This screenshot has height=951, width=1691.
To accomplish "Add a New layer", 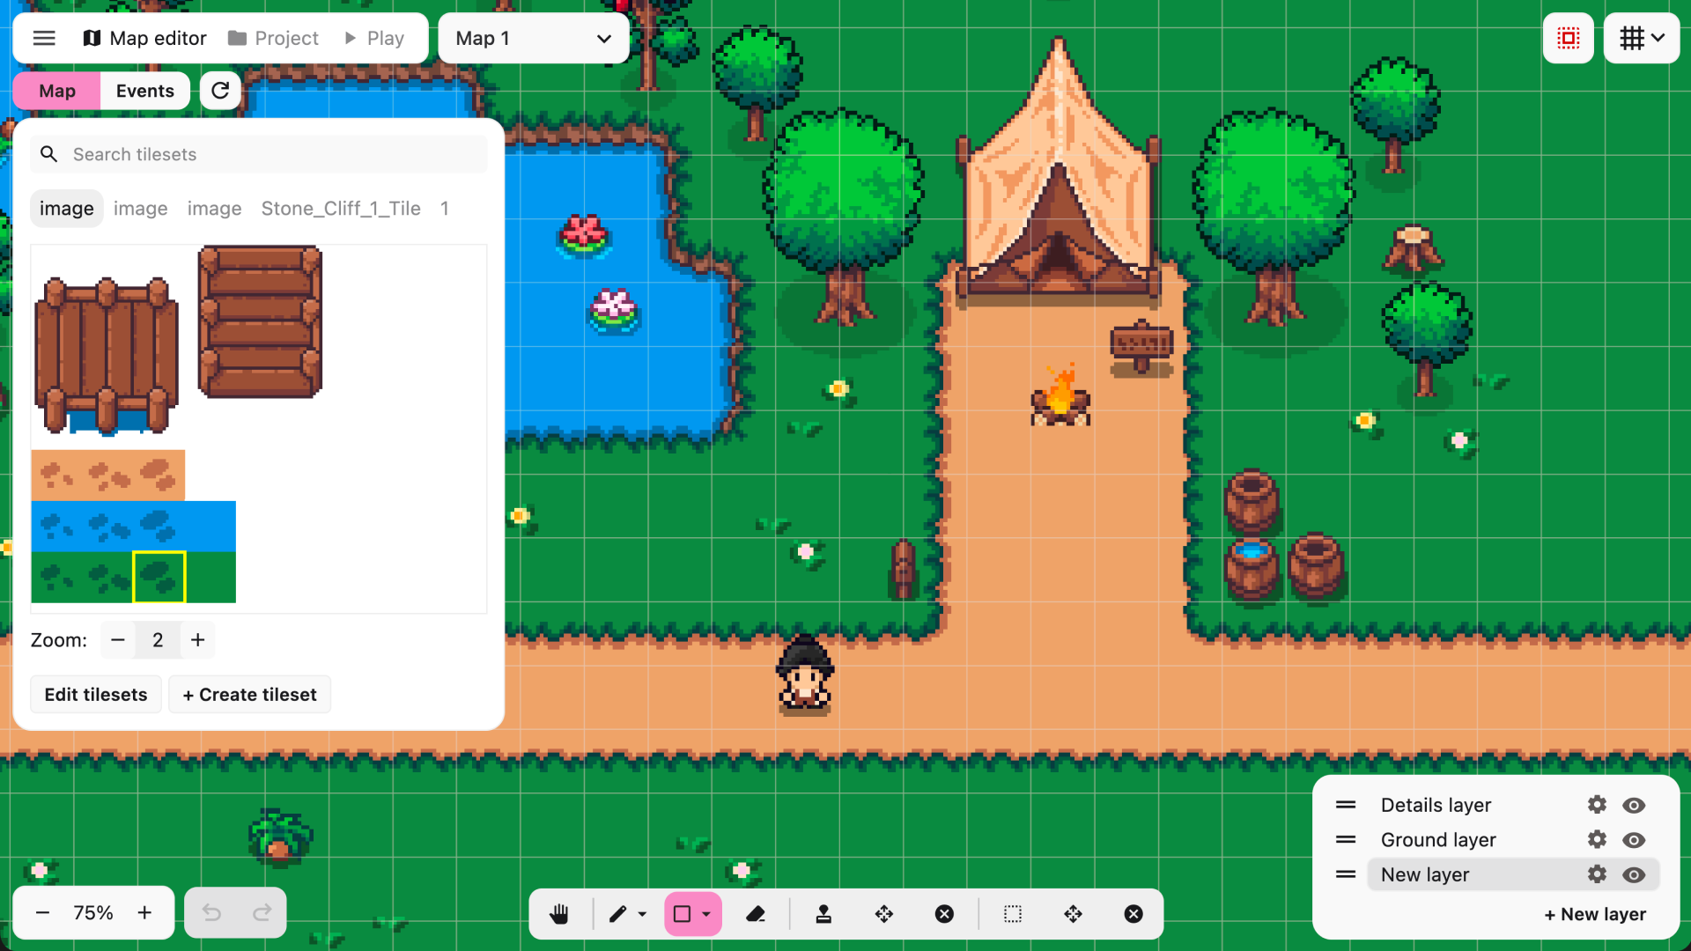I will (x=1595, y=914).
